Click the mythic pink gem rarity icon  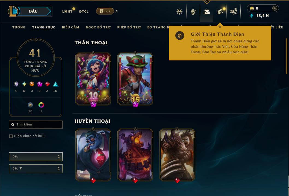click(x=40, y=84)
